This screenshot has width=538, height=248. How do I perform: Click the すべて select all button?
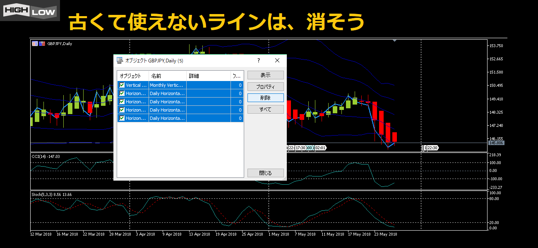pos(265,110)
